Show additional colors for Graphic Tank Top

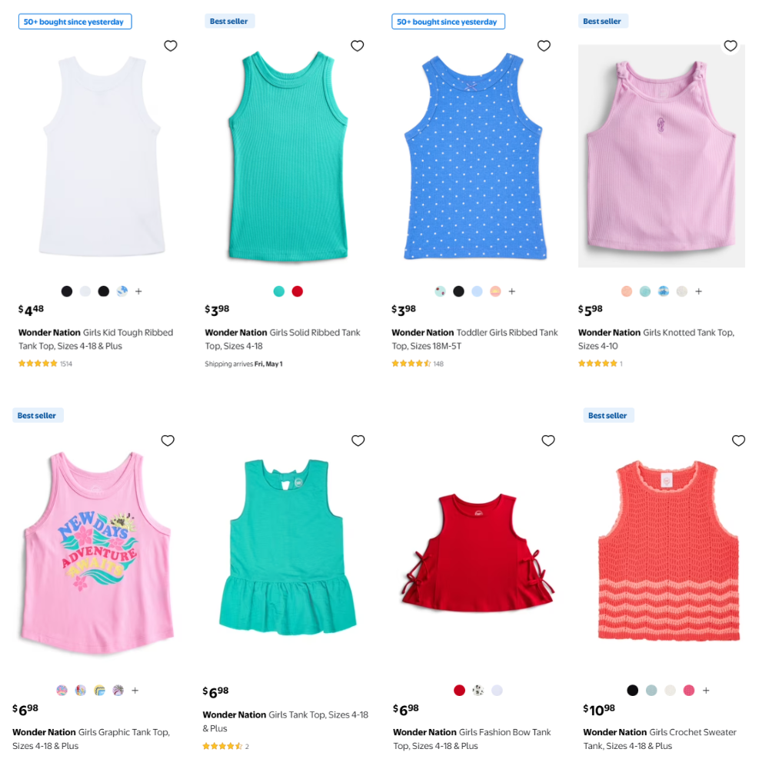(135, 691)
